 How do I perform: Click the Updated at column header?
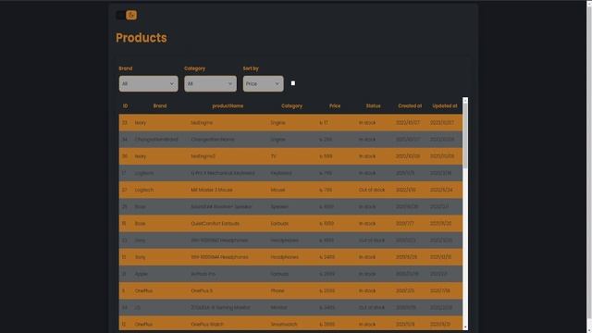[x=444, y=106]
